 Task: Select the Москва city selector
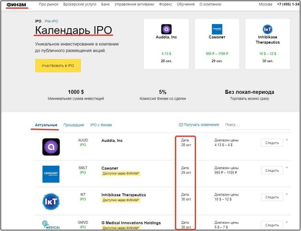point(266,4)
